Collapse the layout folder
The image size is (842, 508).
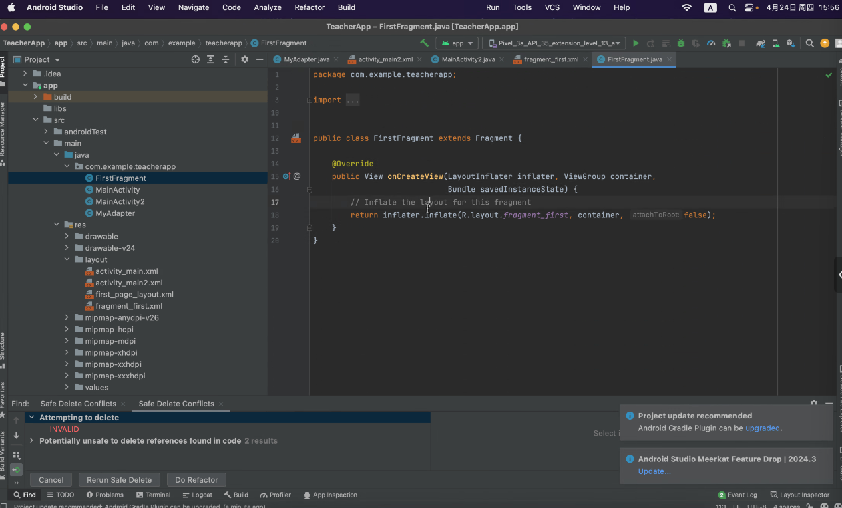click(67, 259)
